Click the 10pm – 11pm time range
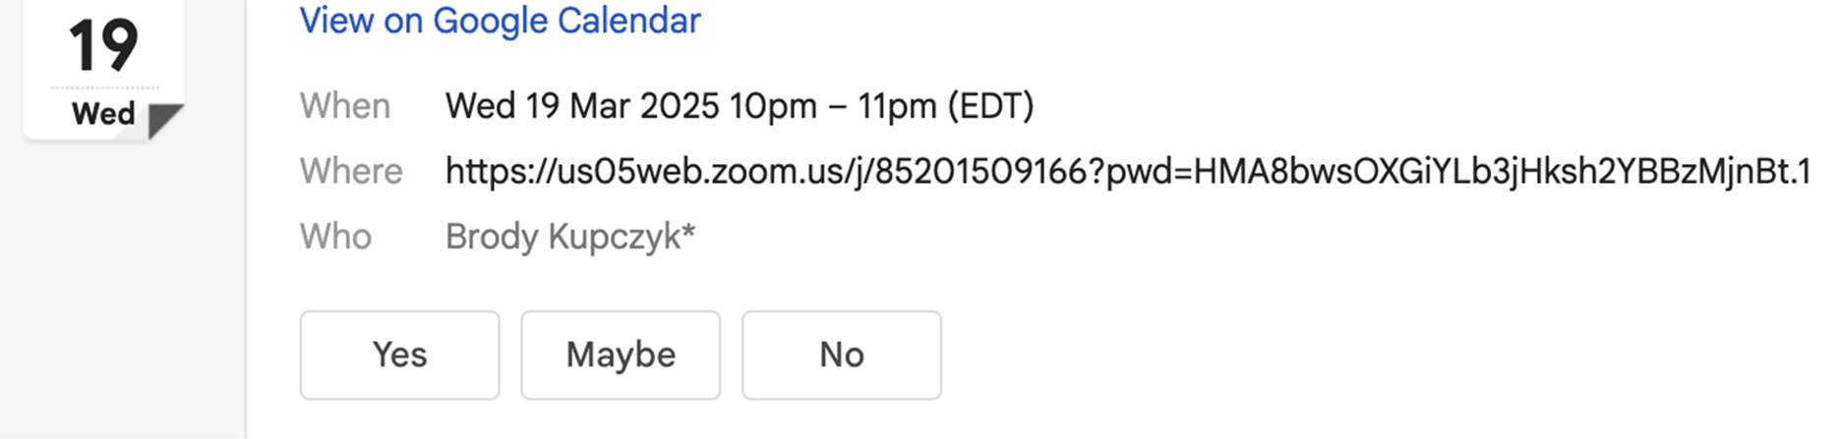Viewport: 1840px width, 439px height. (833, 106)
